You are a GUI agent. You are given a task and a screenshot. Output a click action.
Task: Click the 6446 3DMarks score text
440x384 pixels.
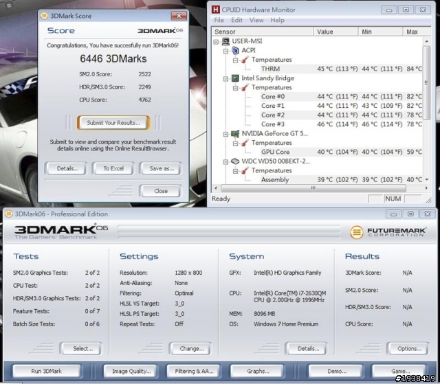(113, 58)
